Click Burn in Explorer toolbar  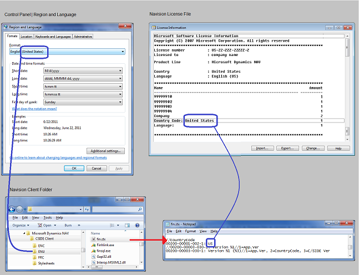pos(68,225)
